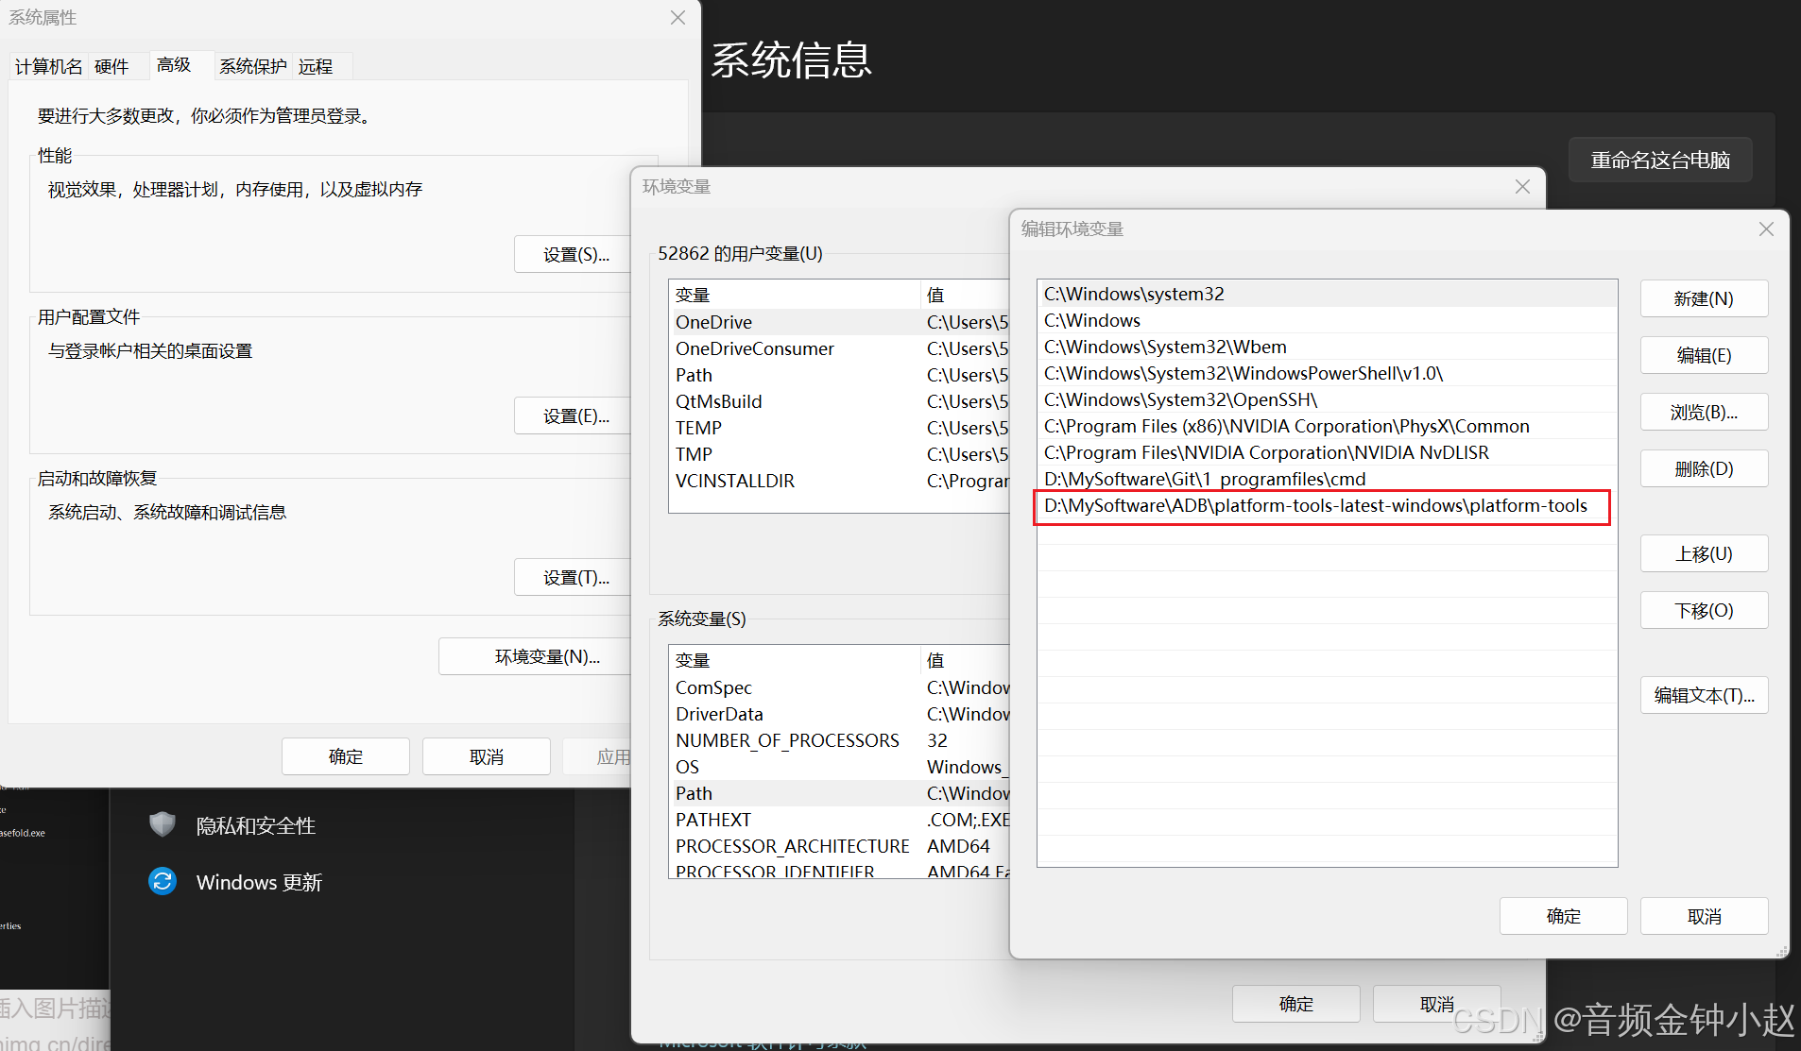Screen dimensions: 1801x1051
Task: Select OneDriveConsumer user variable row
Action: pos(839,348)
